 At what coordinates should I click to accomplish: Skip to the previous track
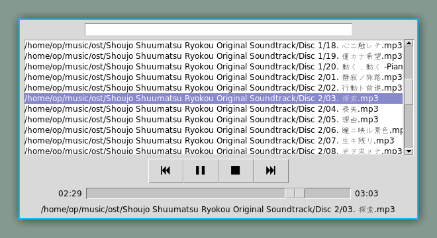(x=166, y=171)
